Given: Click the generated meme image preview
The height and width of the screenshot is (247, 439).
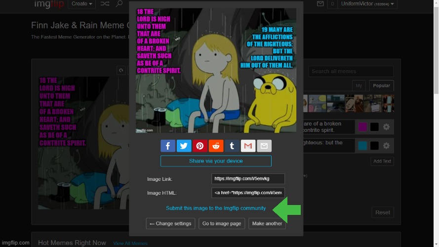Looking at the screenshot, I should (216, 70).
